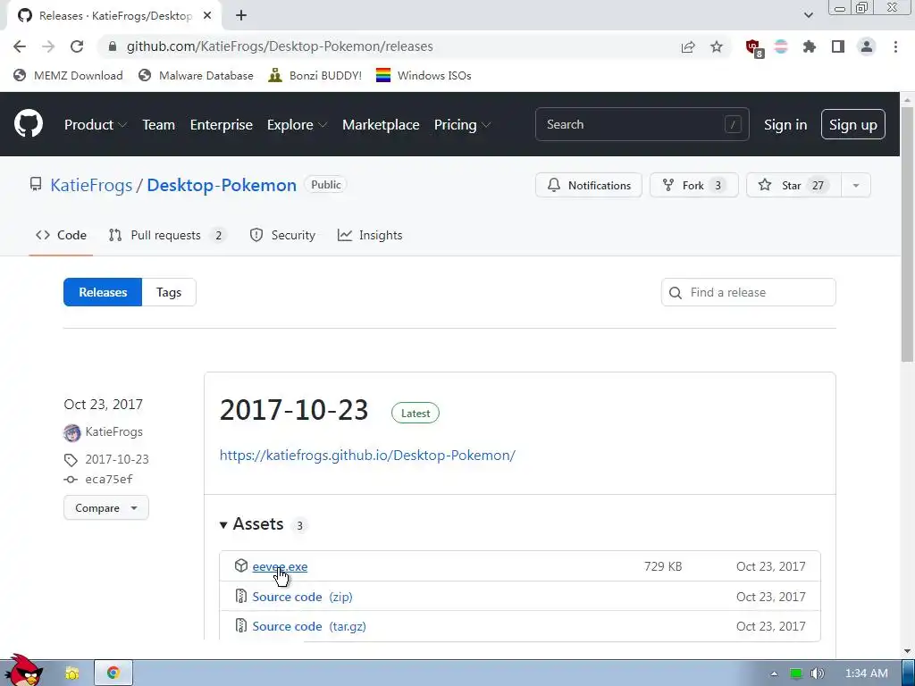Go back with the browser back arrow
Screen dimensions: 915x686
click(20, 46)
